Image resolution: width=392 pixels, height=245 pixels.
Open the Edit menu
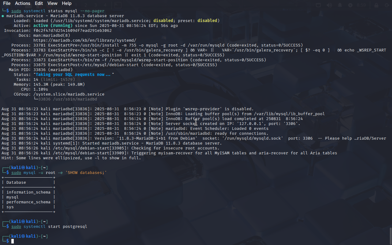(39, 3)
